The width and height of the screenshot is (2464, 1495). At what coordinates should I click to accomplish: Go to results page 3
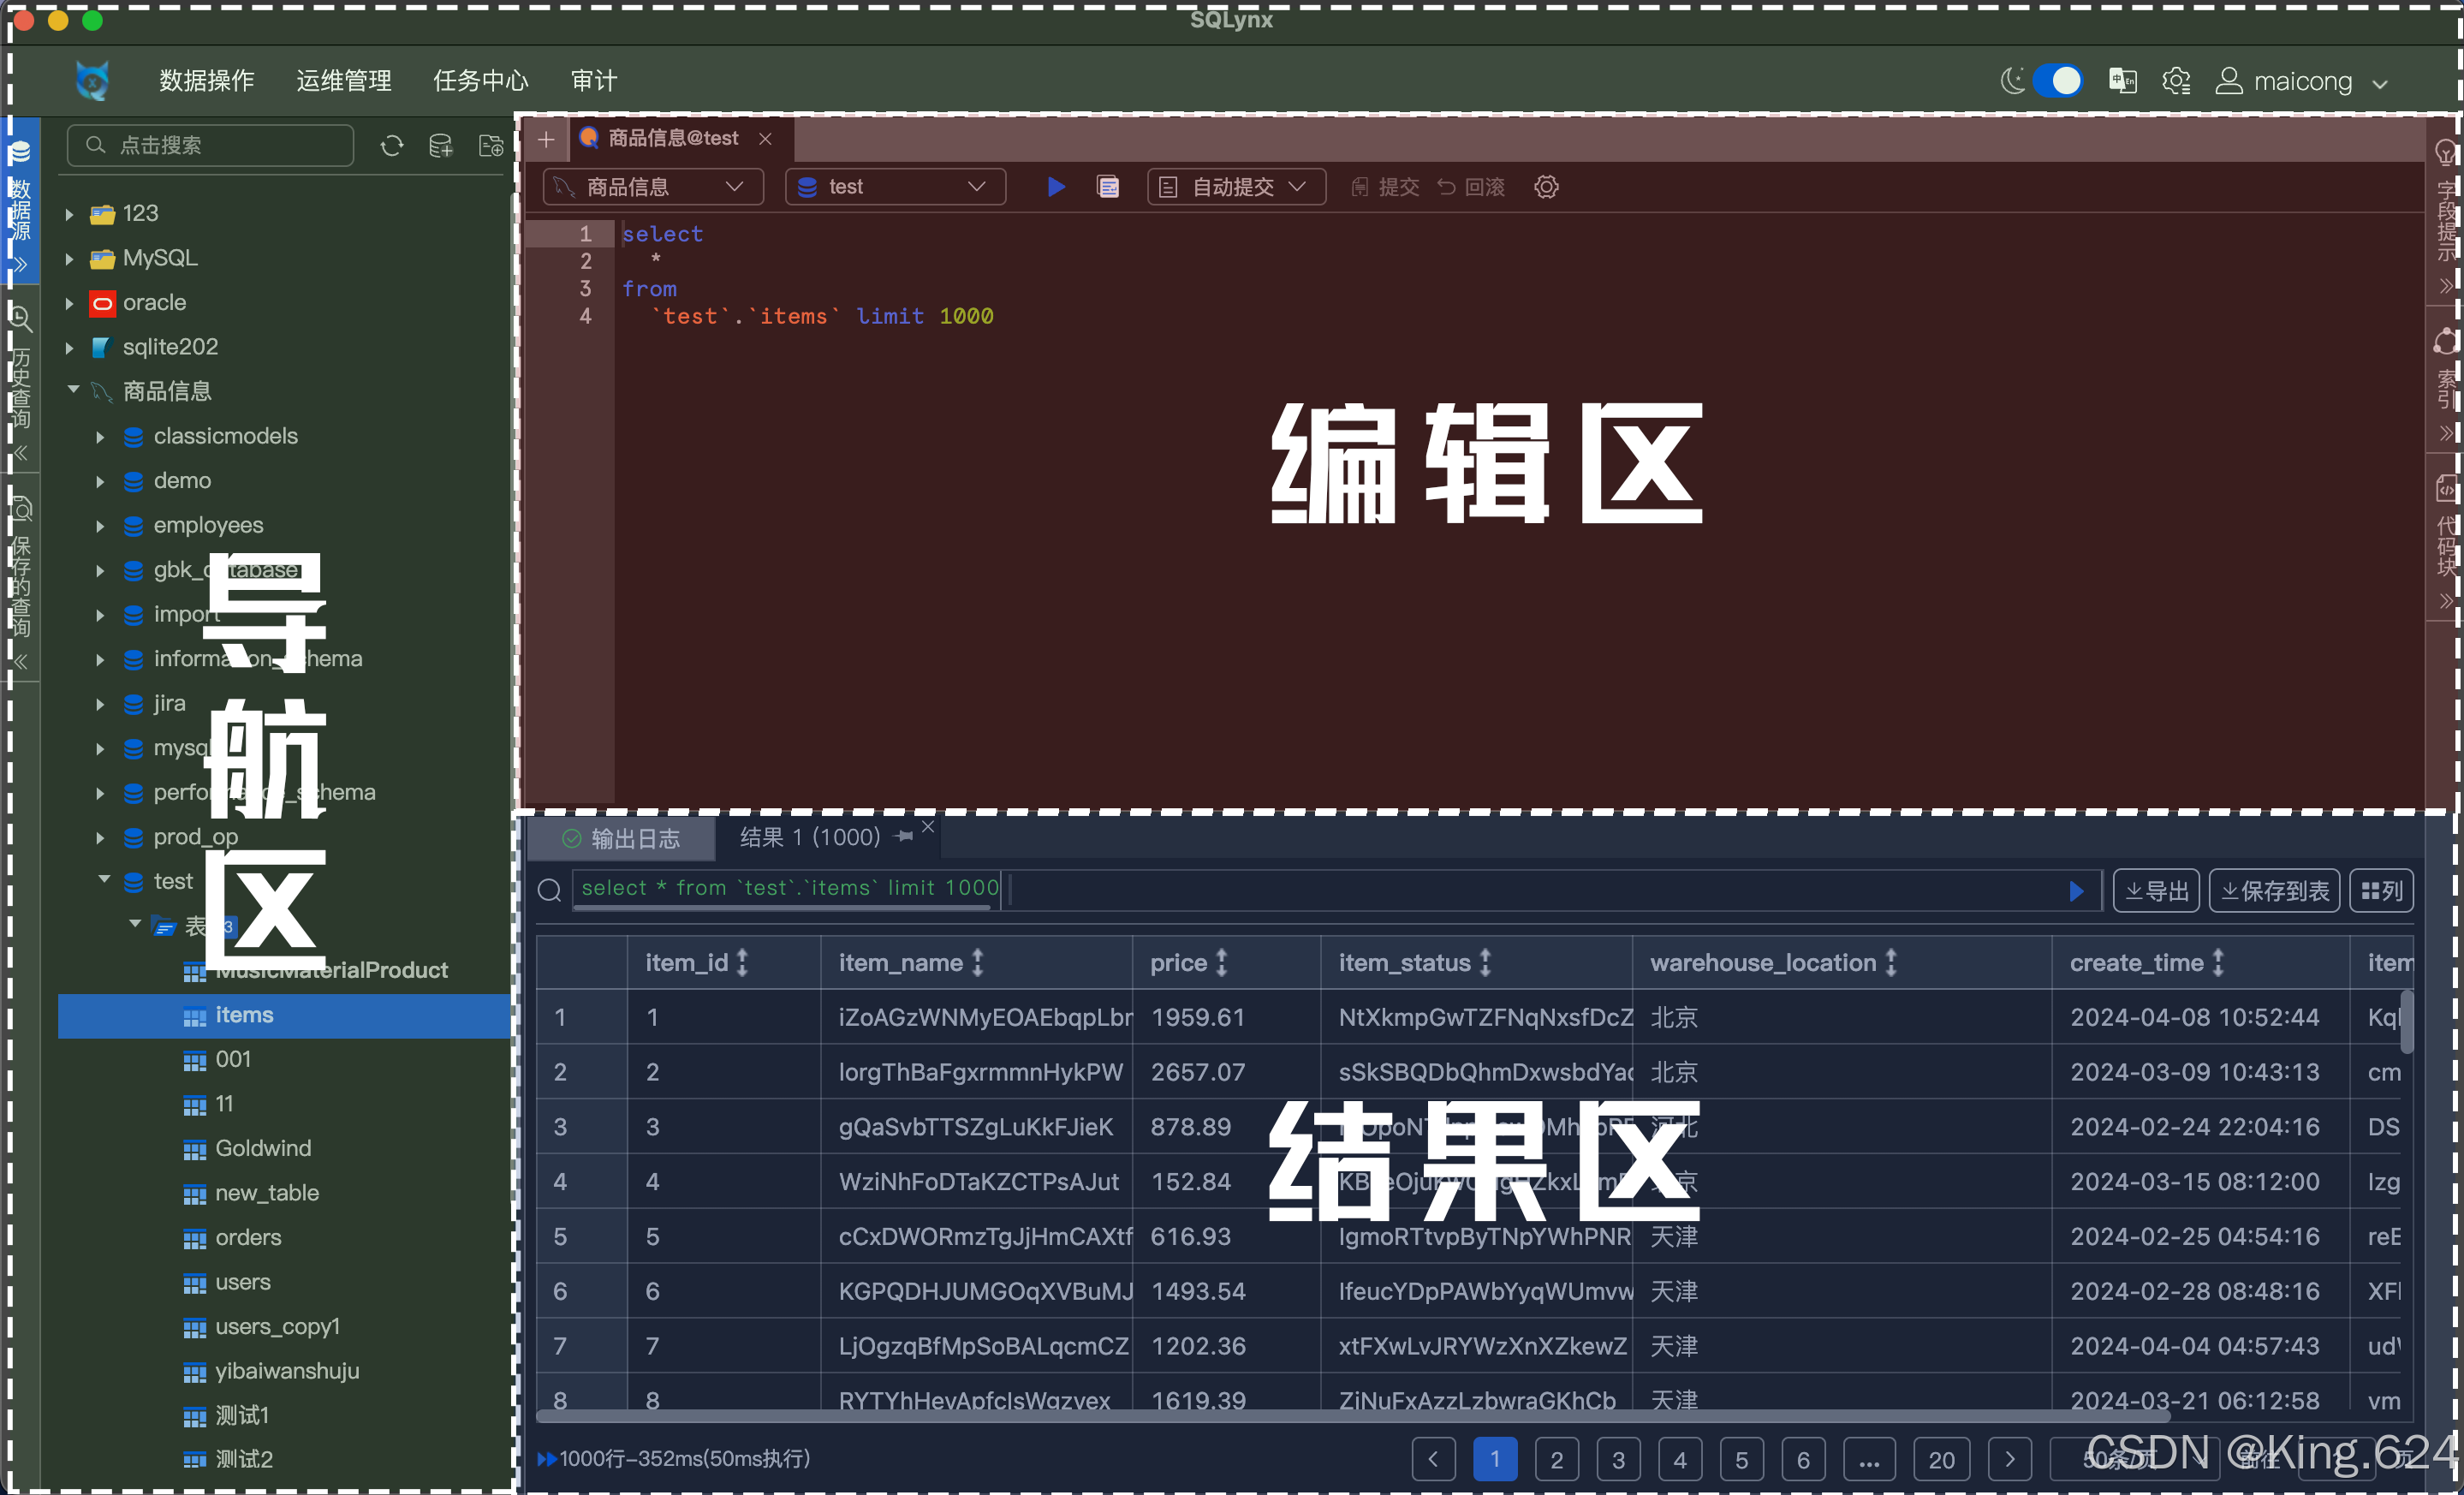tap(1617, 1459)
